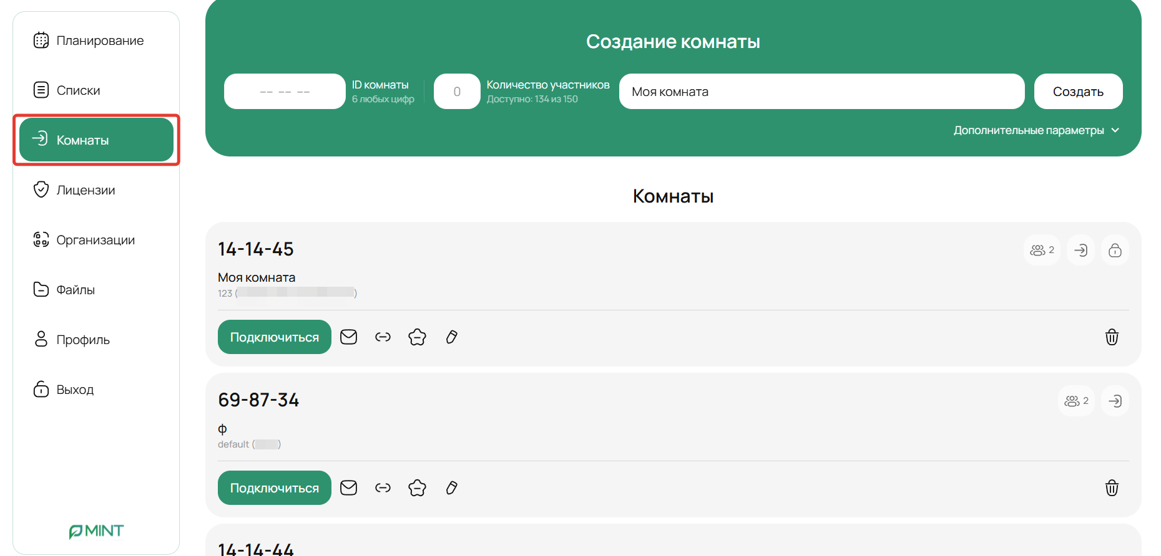Edit room 14-14-45 with pencil icon
This screenshot has height=556, width=1161.
point(451,337)
